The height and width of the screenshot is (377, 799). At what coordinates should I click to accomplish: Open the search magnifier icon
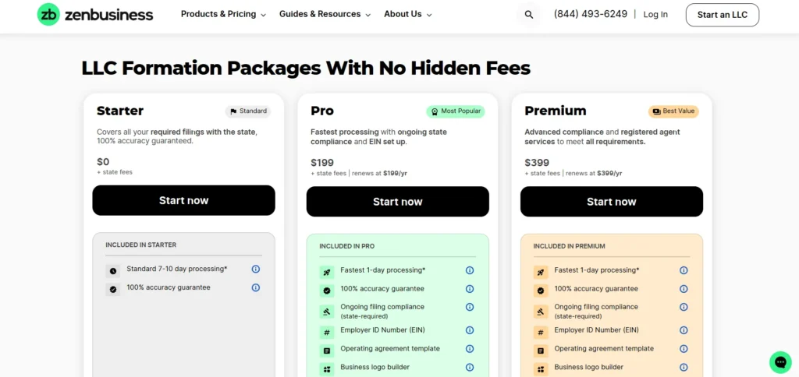click(529, 15)
